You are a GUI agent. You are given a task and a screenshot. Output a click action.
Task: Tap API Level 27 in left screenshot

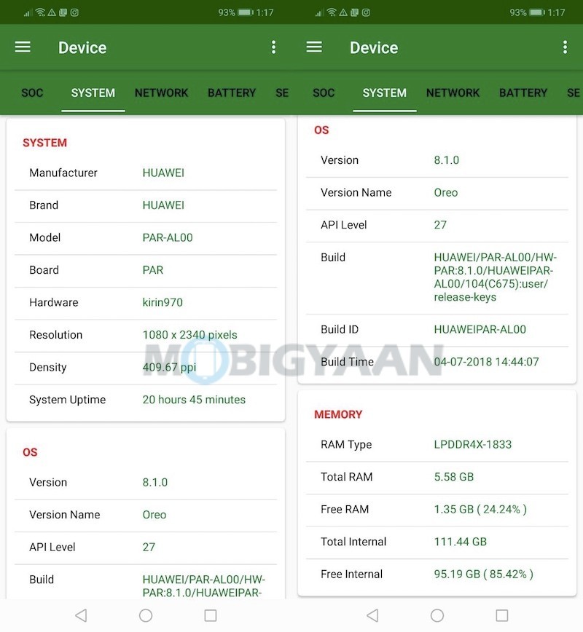[149, 547]
